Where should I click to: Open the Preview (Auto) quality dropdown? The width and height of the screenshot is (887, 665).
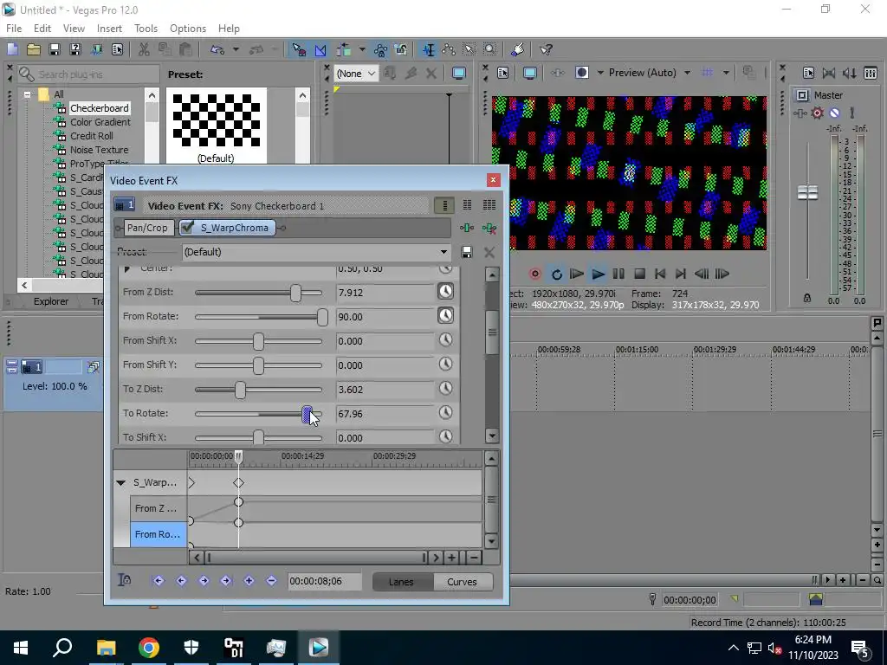coord(687,73)
